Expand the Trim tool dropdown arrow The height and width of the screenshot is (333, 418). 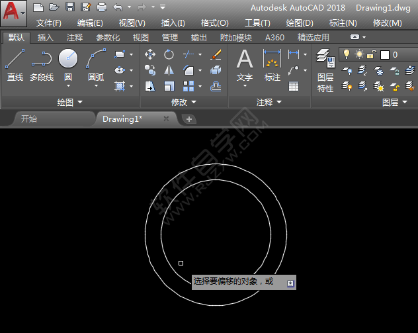(200, 54)
